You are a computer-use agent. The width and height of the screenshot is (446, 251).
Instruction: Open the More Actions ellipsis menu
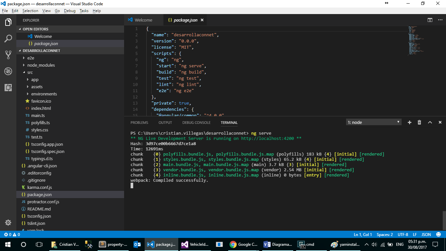coord(440,20)
